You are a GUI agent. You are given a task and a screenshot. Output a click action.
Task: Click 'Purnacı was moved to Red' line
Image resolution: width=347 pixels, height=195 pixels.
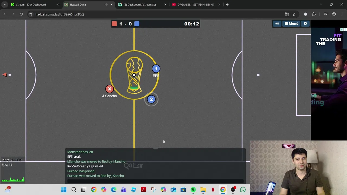pos(95,176)
